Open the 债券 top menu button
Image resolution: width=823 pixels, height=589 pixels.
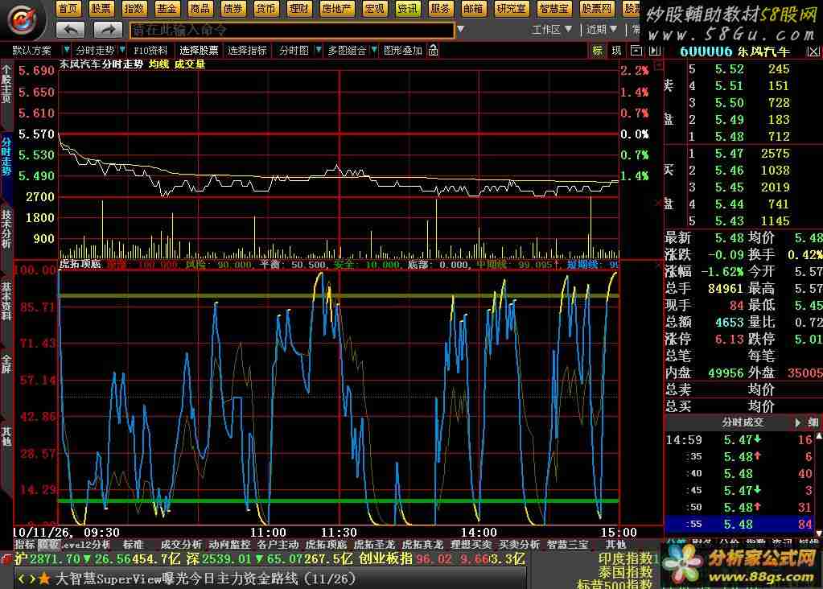point(233,8)
